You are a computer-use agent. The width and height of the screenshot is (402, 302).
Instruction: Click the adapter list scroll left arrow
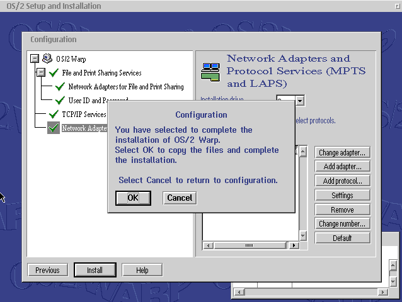tap(208, 245)
